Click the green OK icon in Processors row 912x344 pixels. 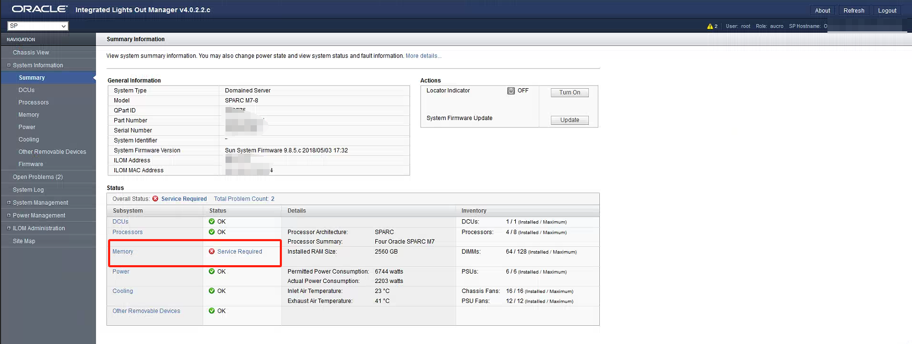coord(211,232)
